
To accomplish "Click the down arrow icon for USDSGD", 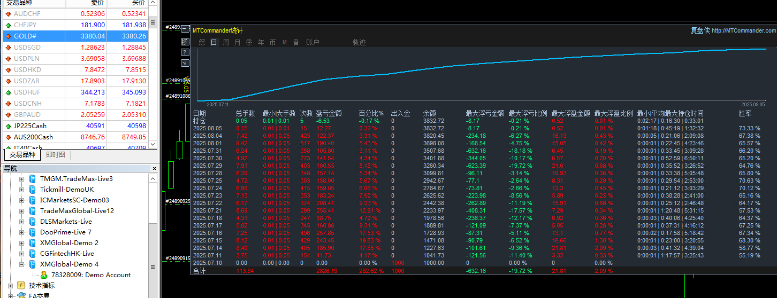I will tap(8, 47).
